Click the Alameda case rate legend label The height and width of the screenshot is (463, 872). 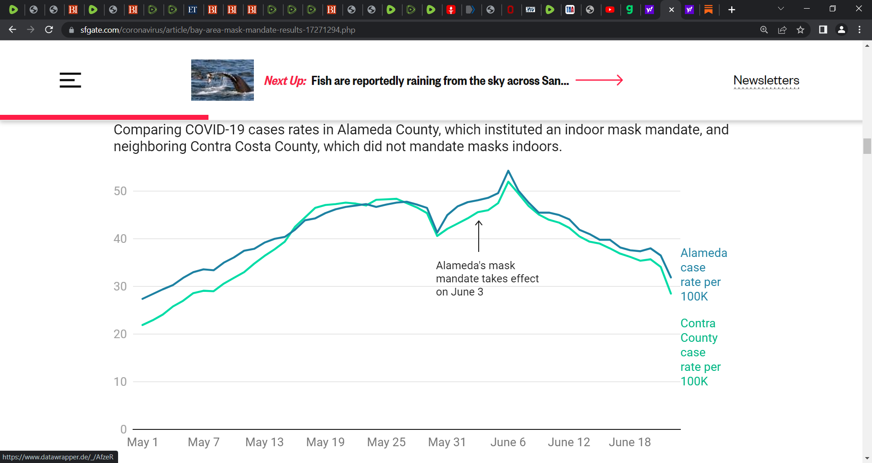pos(704,275)
